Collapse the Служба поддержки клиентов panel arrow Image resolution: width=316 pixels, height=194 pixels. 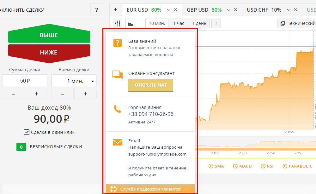pyautogui.click(x=186, y=189)
